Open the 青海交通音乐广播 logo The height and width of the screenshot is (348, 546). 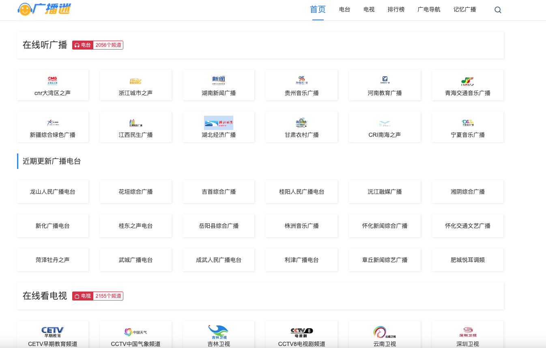click(x=467, y=81)
